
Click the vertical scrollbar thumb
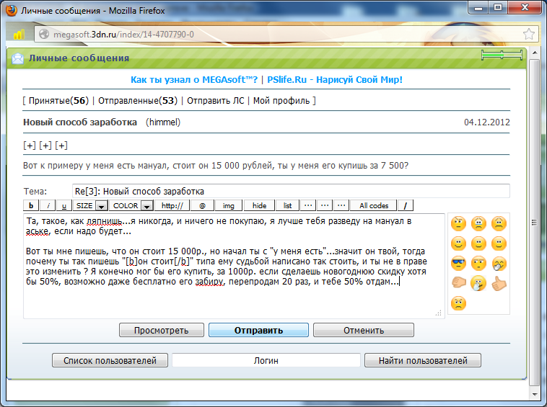click(x=534, y=223)
